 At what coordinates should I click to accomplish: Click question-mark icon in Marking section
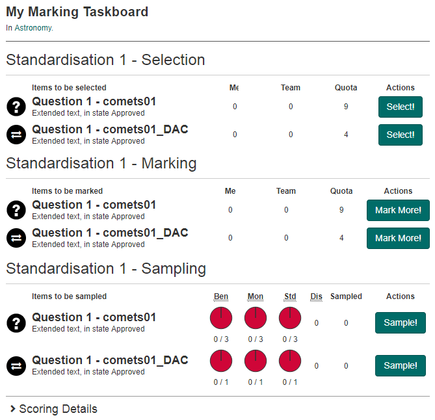(16, 210)
